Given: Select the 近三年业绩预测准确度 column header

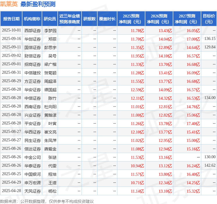Looking at the screenshot, I should (70, 19).
